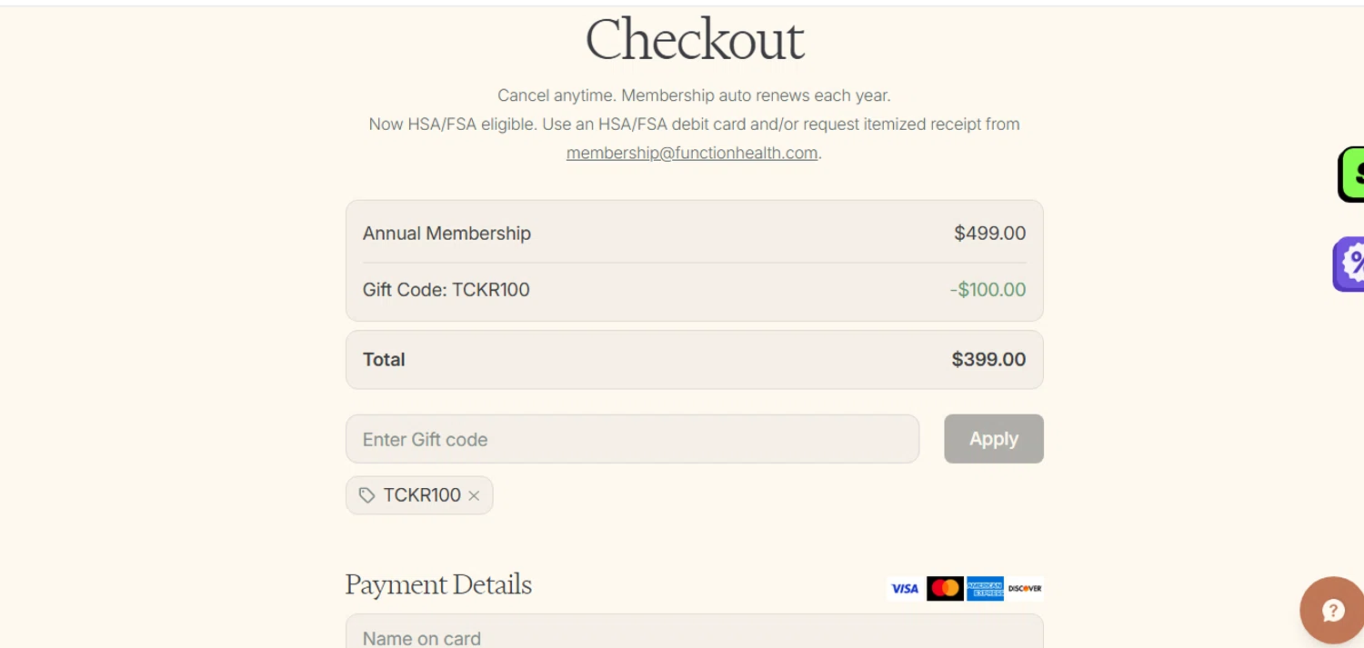Click the Discover card logo
1364x648 pixels.
1025,589
